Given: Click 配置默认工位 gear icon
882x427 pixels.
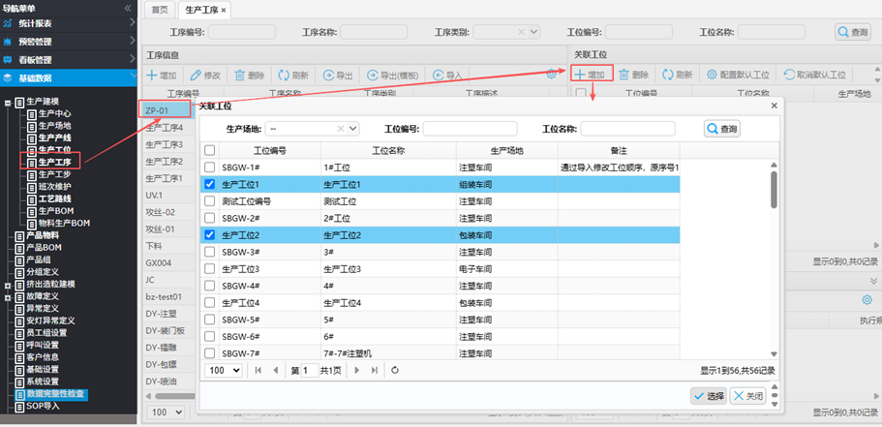Looking at the screenshot, I should tap(712, 75).
